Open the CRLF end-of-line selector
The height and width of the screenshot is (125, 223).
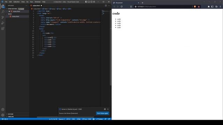(x=74, y=119)
